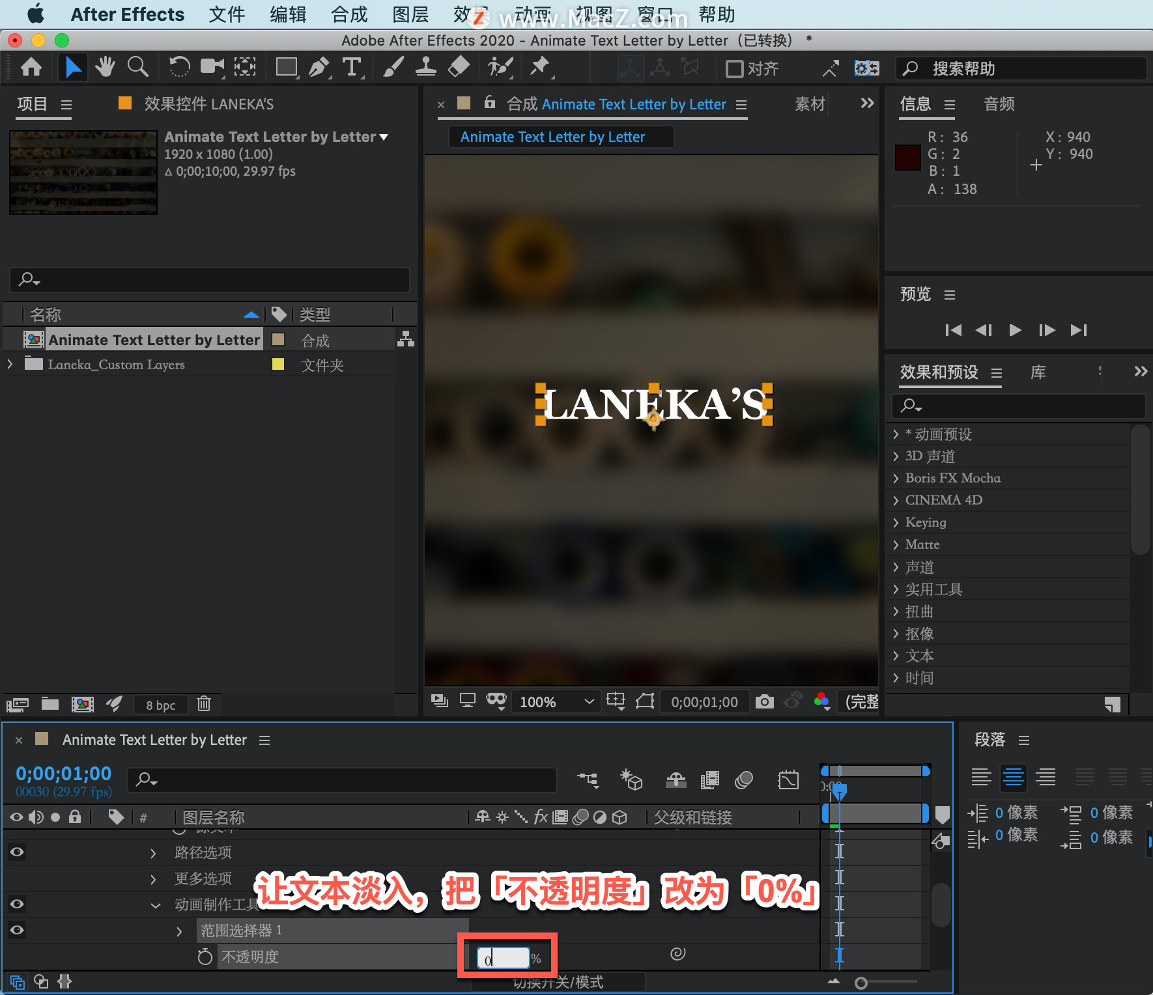Expand the Keying effects category
Screen dimensions: 1153x995
(x=896, y=522)
